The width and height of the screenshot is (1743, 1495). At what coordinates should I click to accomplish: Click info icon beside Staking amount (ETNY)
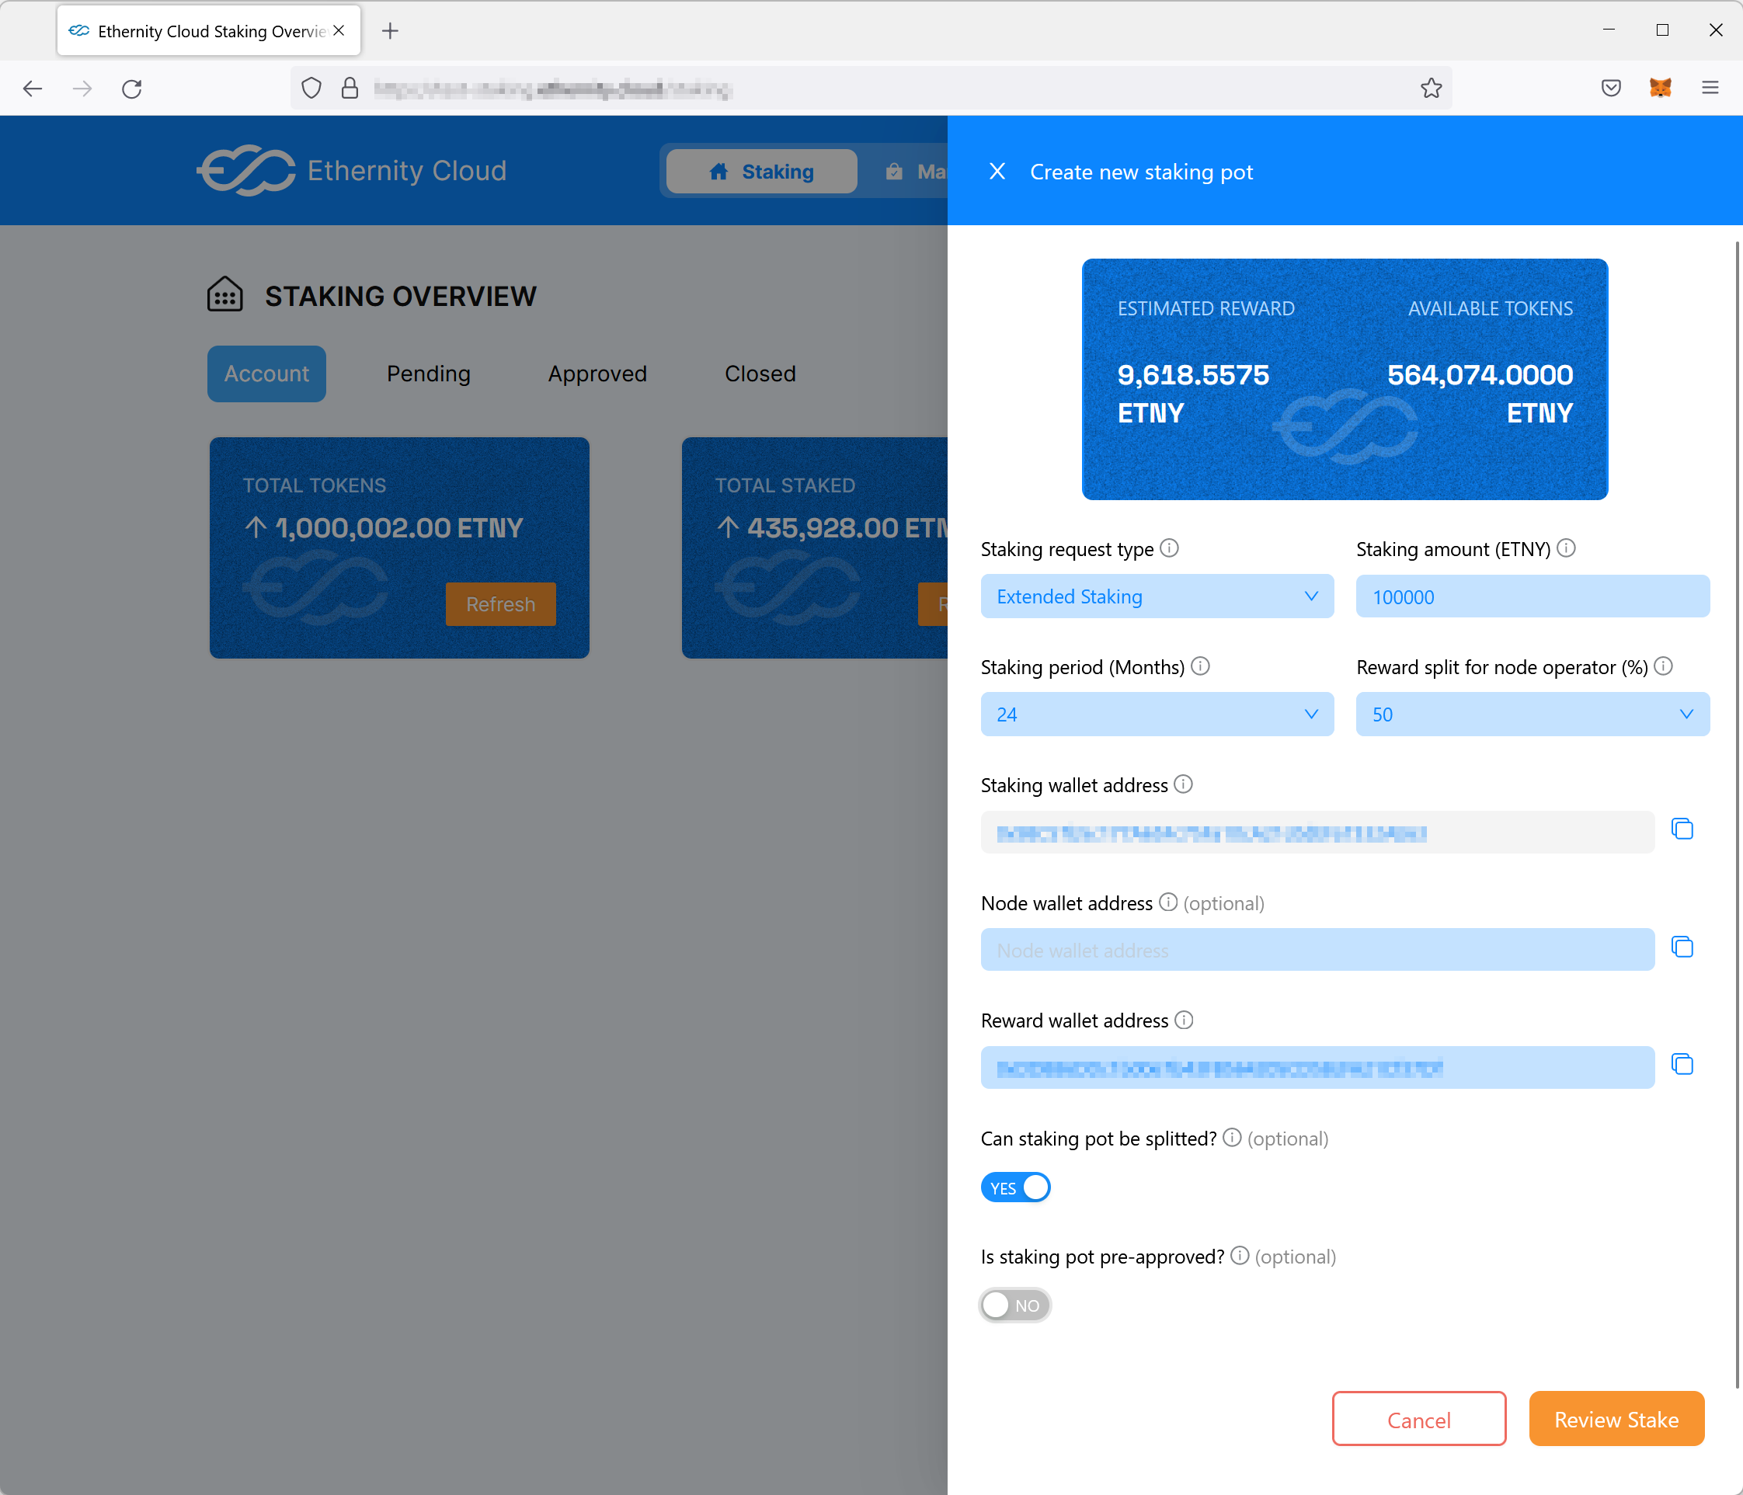point(1565,548)
